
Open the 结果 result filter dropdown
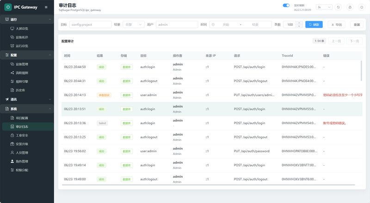click(x=134, y=24)
